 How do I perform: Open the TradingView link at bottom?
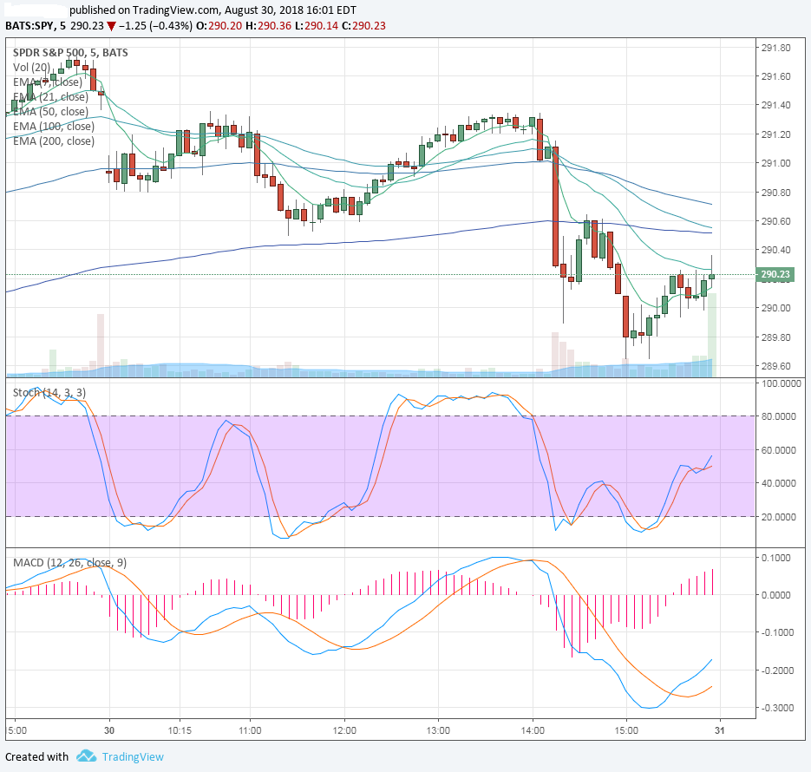133,757
